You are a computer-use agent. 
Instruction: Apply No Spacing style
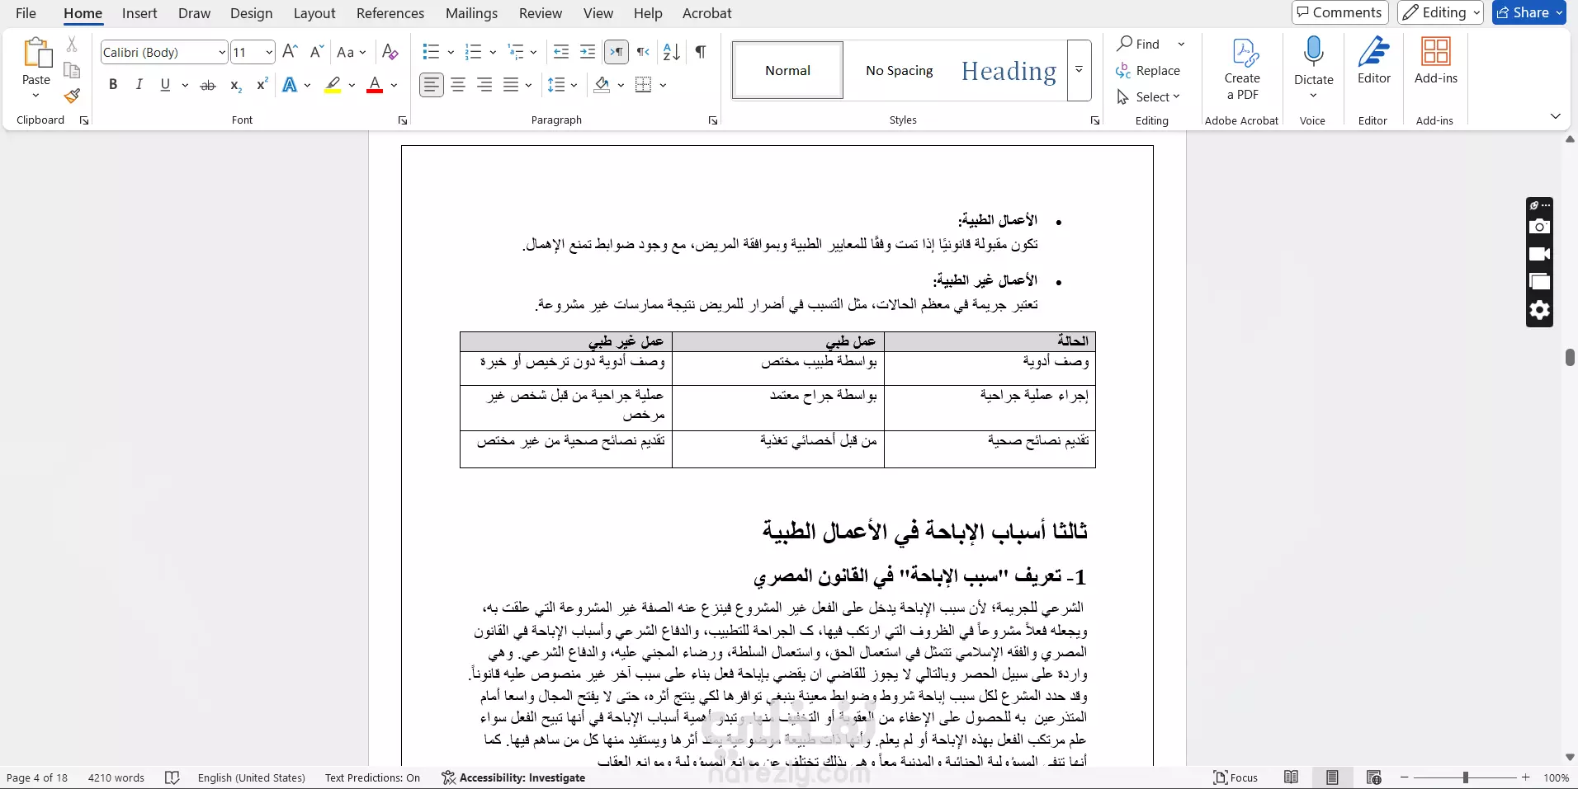pyautogui.click(x=900, y=71)
